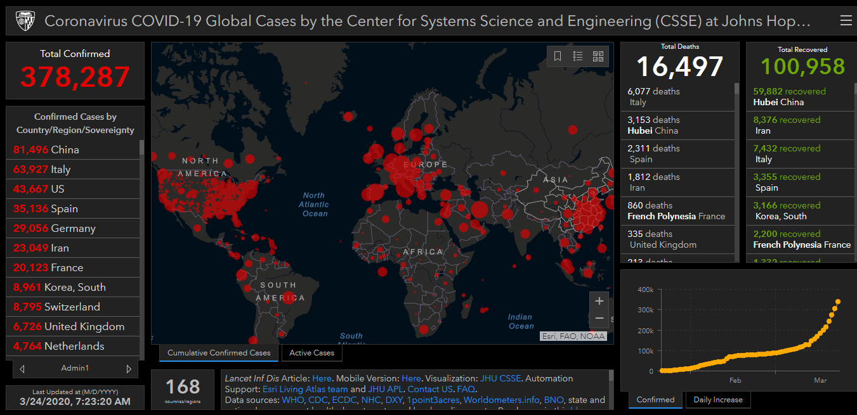The image size is (857, 415).
Task: Open the Lancet article 'Here' link
Action: (322, 378)
